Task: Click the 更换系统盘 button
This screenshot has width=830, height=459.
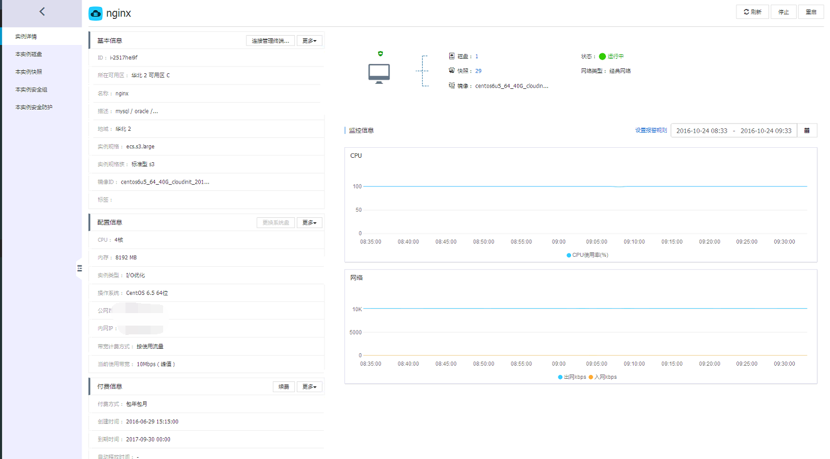Action: 275,222
